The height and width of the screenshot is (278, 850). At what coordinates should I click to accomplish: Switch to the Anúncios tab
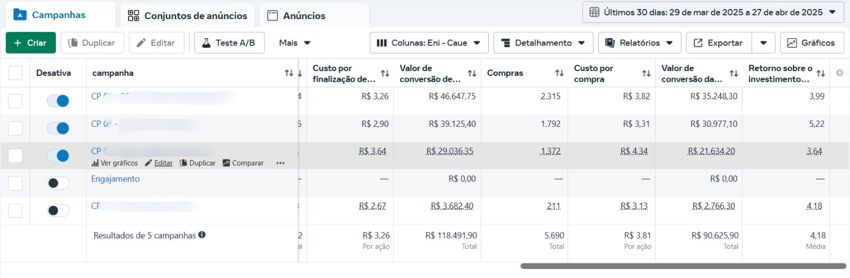point(314,15)
